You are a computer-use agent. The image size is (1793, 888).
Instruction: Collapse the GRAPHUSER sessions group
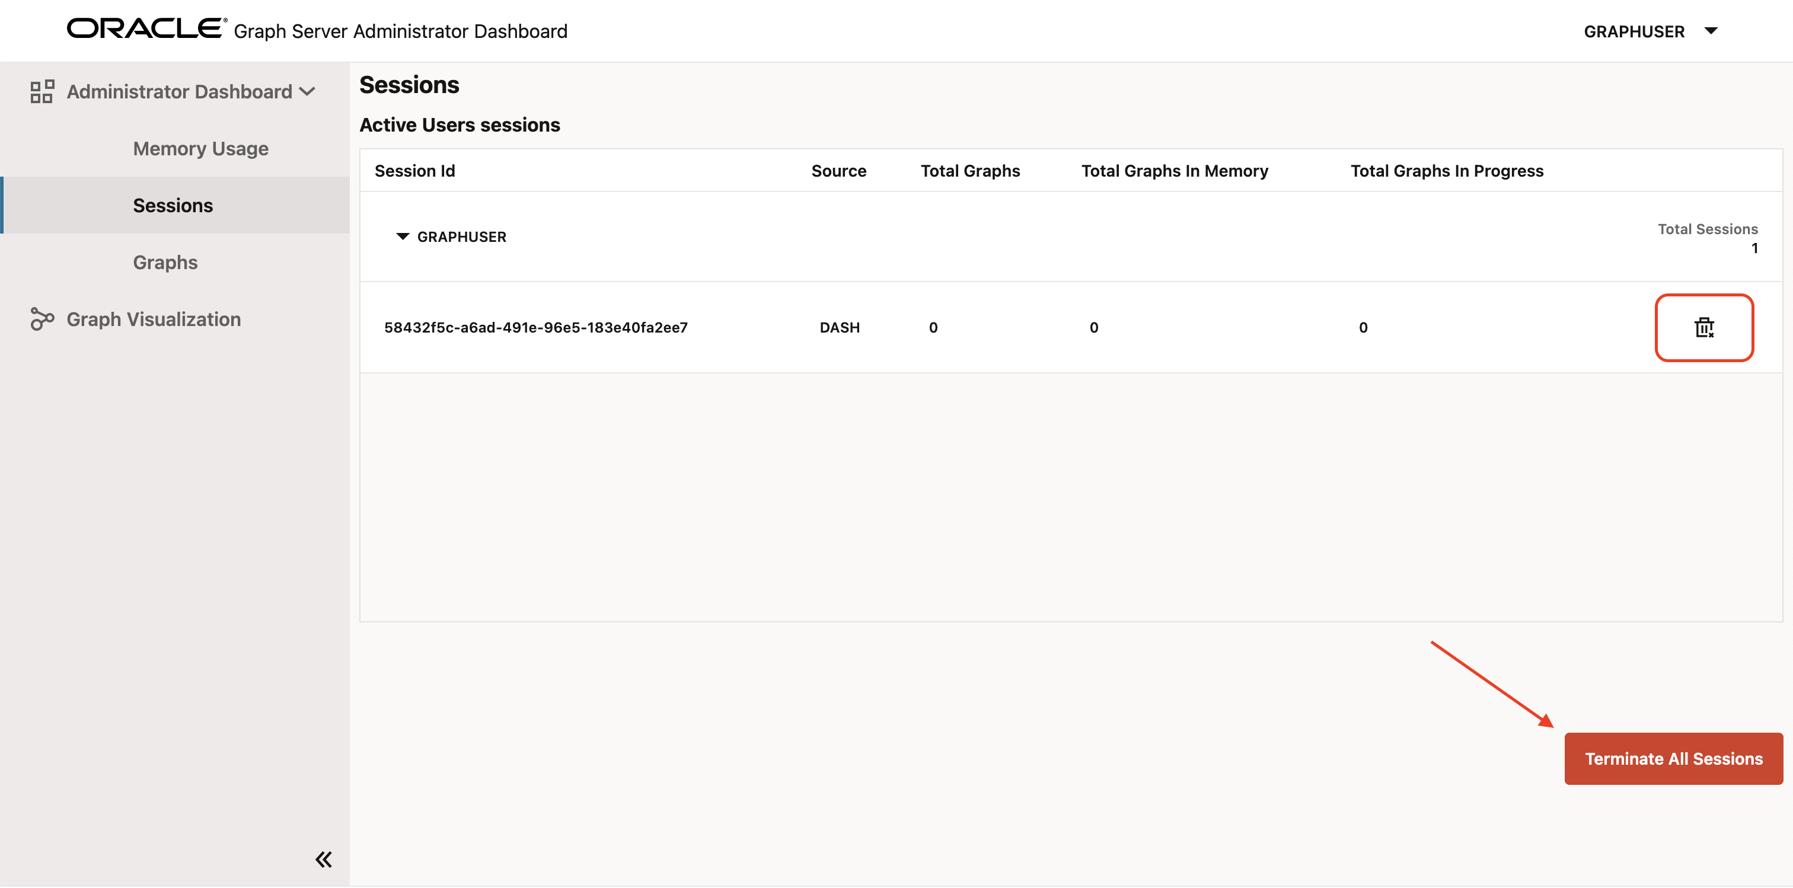pyautogui.click(x=403, y=237)
